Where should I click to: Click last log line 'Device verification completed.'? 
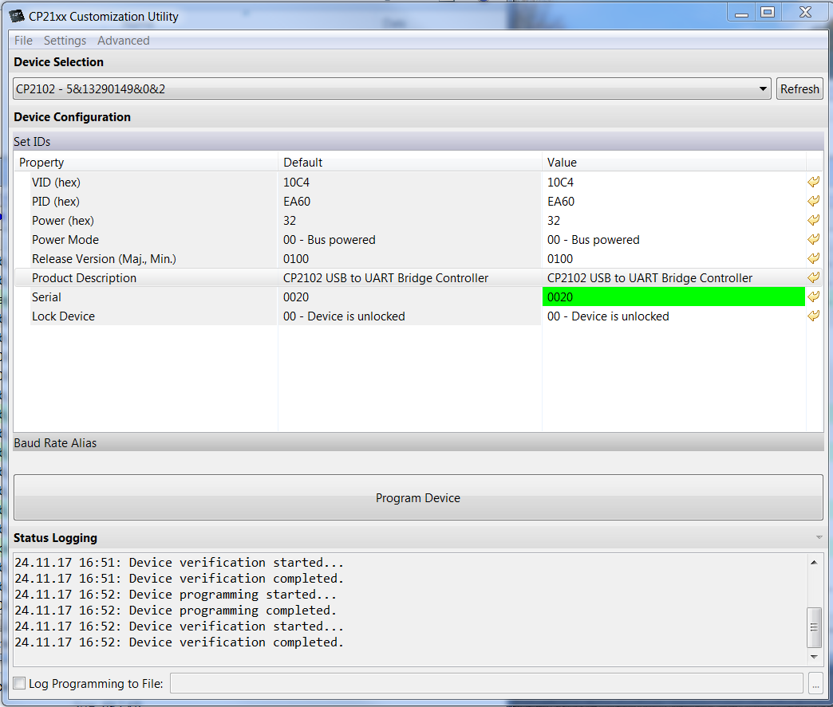pyautogui.click(x=180, y=642)
